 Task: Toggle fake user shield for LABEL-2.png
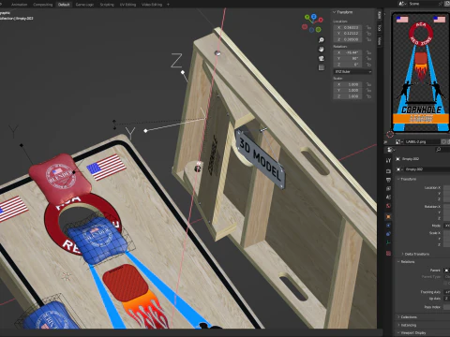(x=443, y=141)
